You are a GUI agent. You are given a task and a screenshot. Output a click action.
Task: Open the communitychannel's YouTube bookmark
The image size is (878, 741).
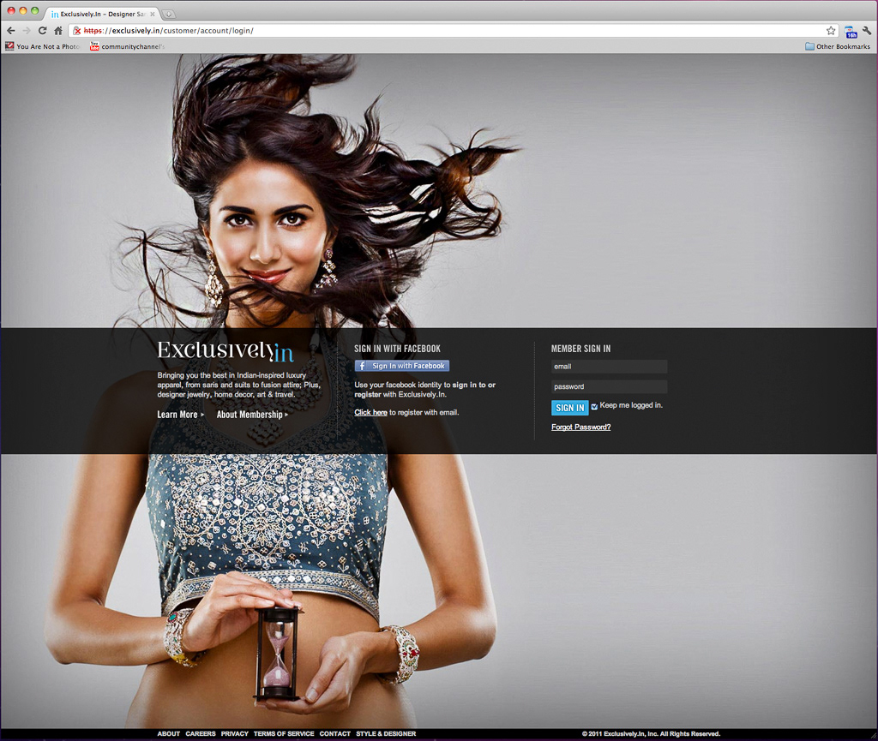point(128,46)
